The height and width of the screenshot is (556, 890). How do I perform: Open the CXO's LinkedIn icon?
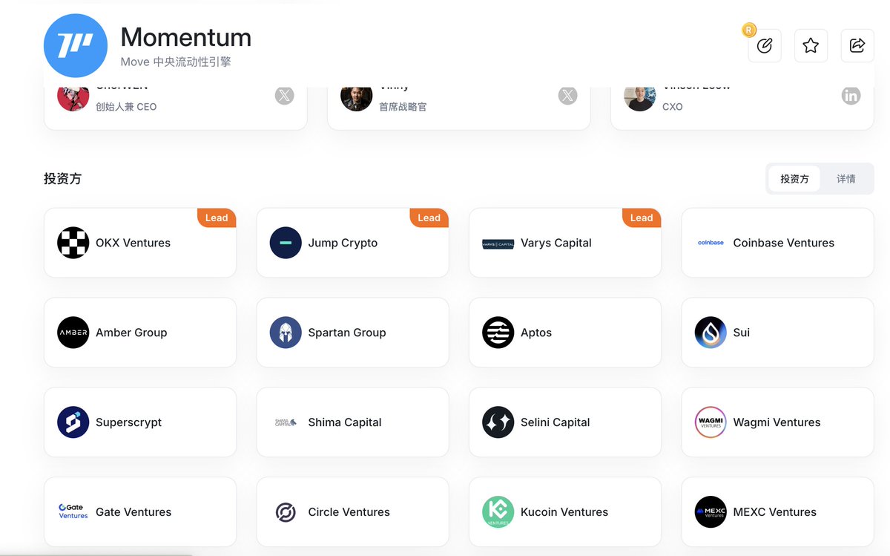point(851,96)
